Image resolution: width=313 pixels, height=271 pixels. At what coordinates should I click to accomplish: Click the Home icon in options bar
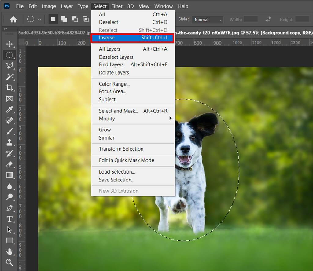13,19
